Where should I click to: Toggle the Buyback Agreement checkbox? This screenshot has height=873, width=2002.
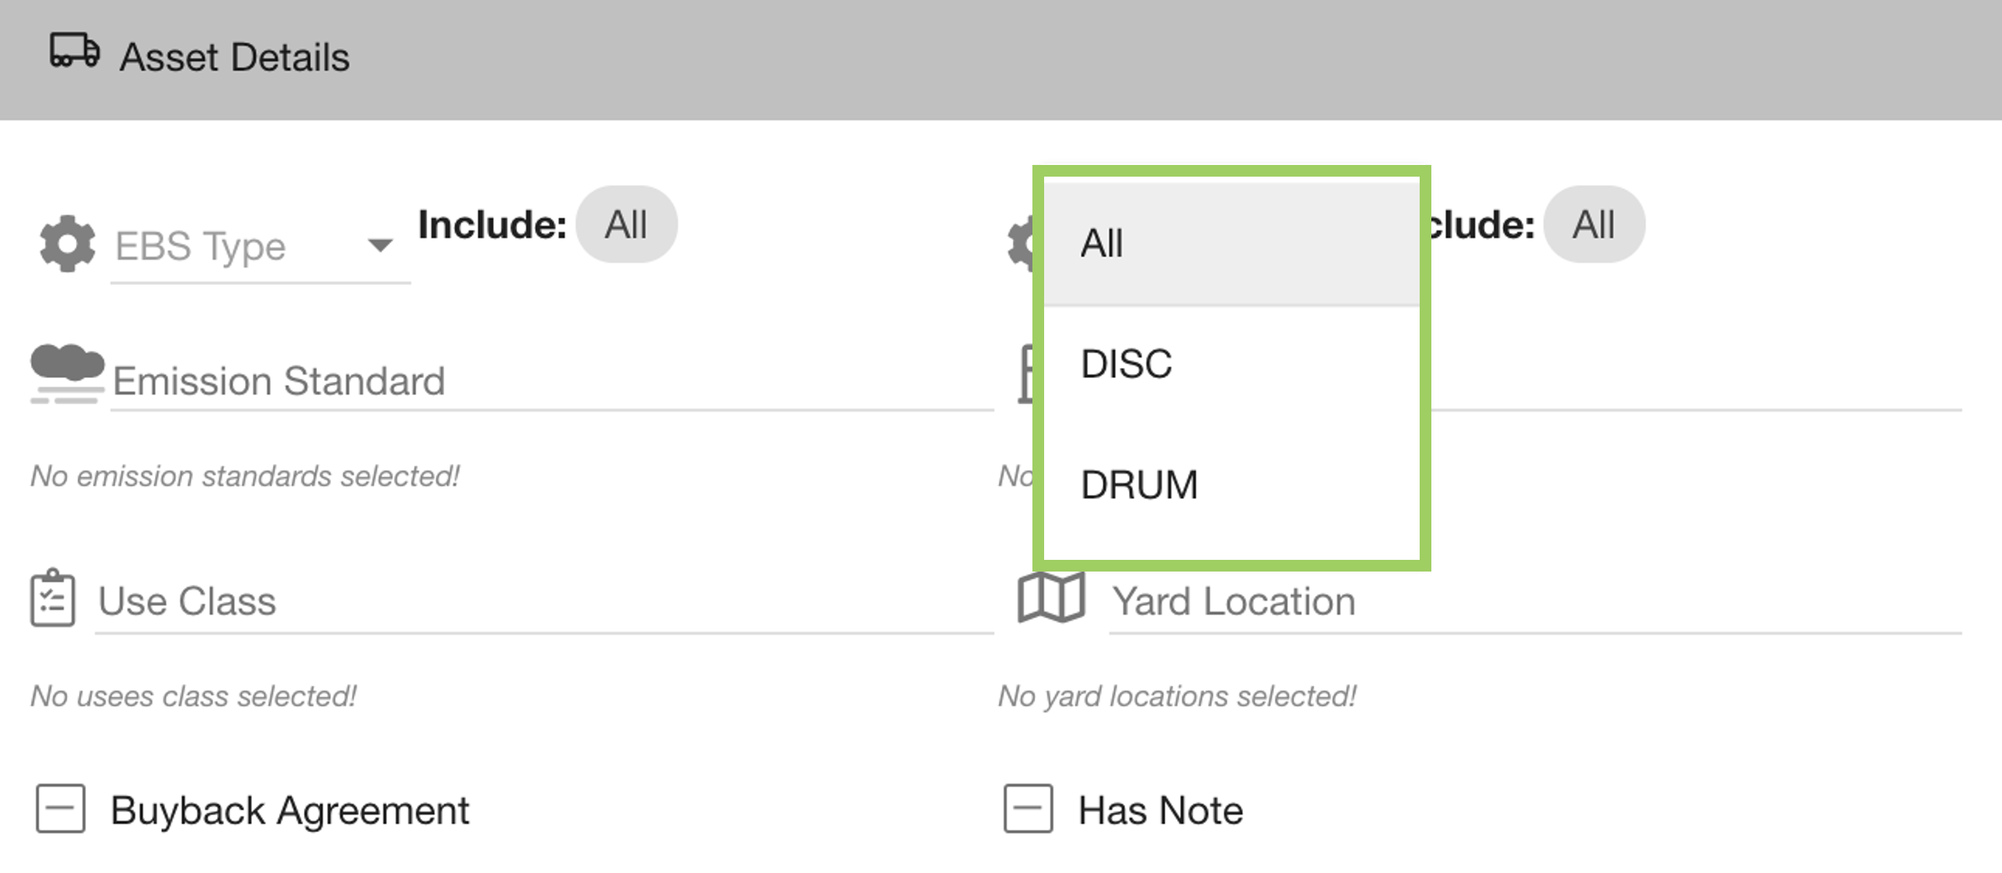point(61,809)
